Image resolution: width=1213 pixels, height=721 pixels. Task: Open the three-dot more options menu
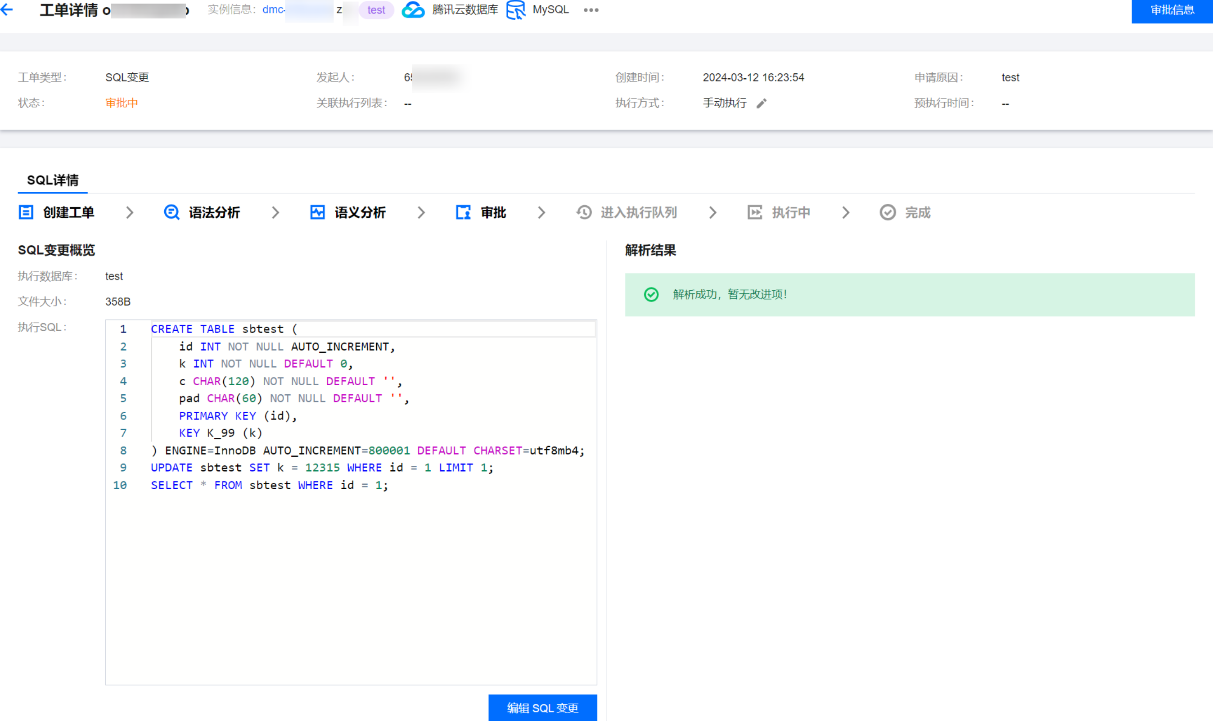[591, 10]
